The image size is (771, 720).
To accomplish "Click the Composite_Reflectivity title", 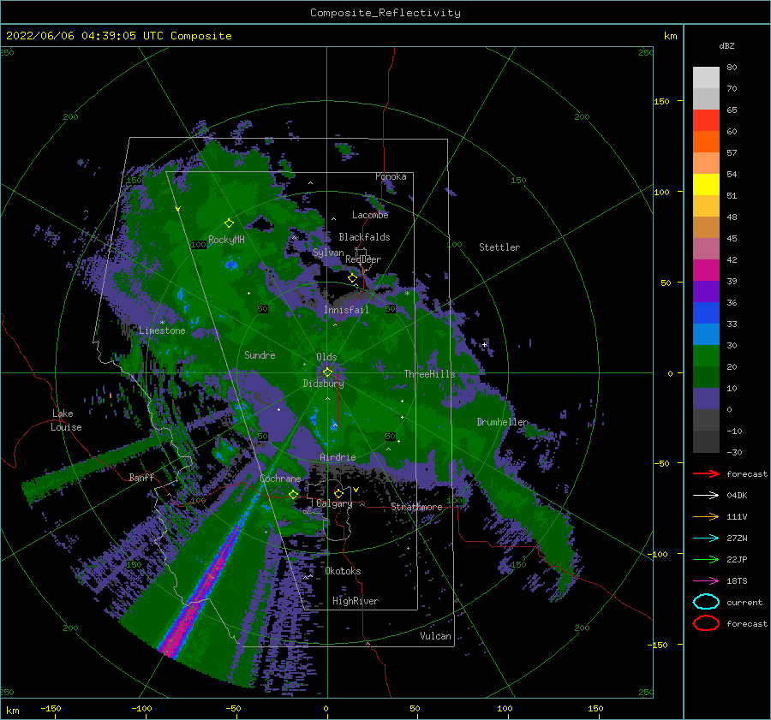I will point(385,13).
